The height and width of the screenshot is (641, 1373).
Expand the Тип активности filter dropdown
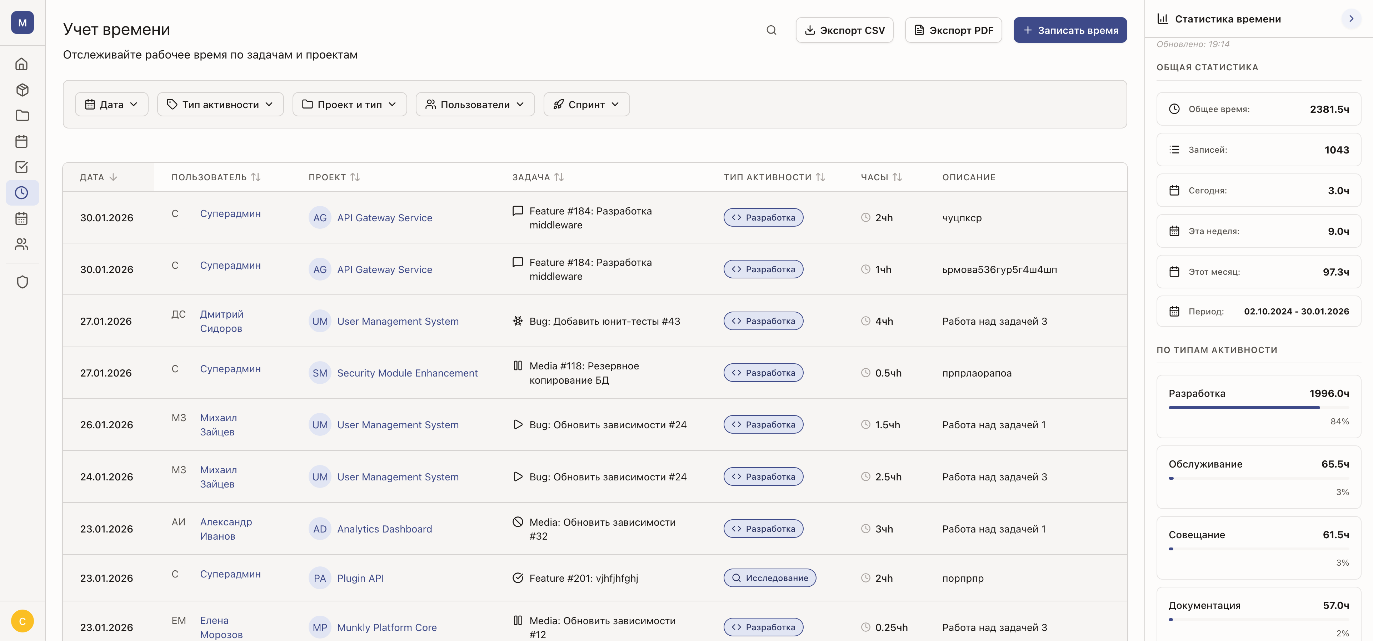click(x=220, y=104)
